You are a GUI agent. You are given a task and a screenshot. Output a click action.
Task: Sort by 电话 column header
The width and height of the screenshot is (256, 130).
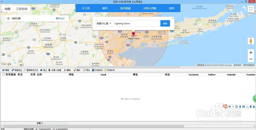click(x=167, y=74)
